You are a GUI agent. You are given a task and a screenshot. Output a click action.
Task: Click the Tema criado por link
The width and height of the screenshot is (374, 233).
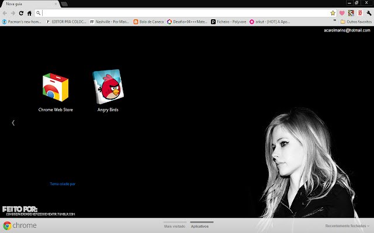pos(63,184)
